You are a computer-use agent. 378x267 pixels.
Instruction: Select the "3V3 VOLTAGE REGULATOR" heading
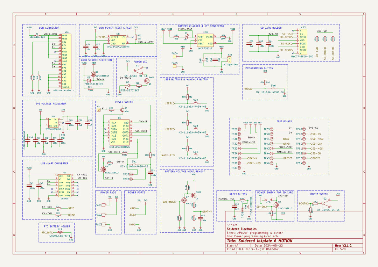[51, 103]
